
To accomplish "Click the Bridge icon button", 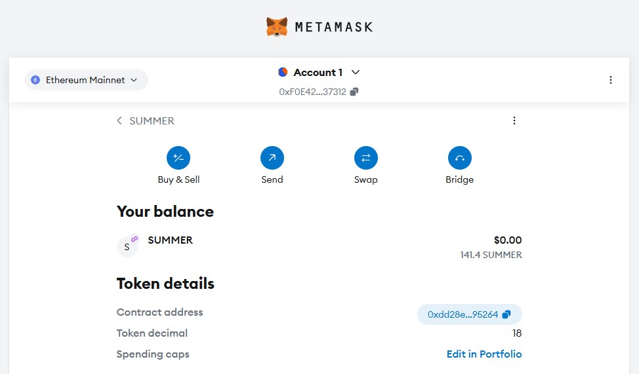I will [x=459, y=158].
